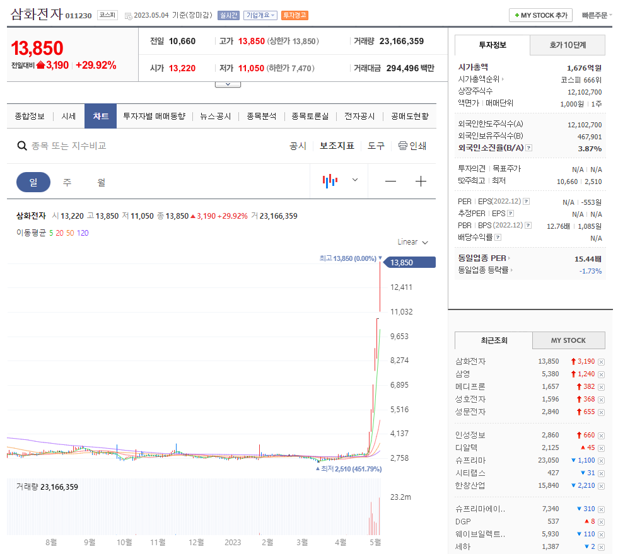
Task: Open 동일업종 PER details
Action: click(x=484, y=258)
